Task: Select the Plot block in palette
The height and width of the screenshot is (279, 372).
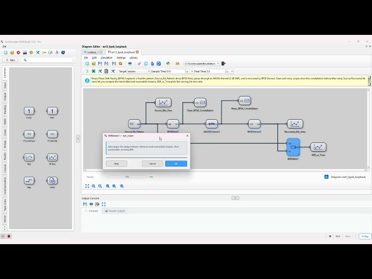Action: pyautogui.click(x=29, y=158)
